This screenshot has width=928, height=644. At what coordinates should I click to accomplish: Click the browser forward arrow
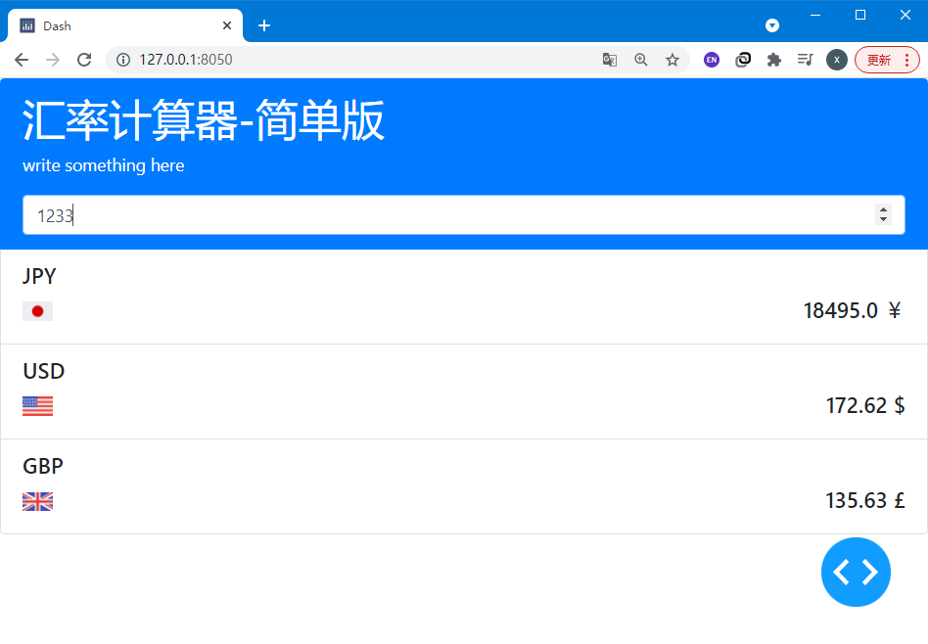tap(53, 59)
